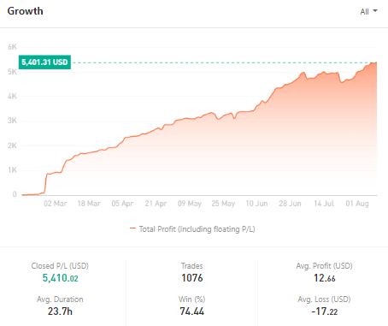The height and width of the screenshot is (326, 388).
Task: Click the Avg. Loss (USD) label
Action: [x=324, y=299]
